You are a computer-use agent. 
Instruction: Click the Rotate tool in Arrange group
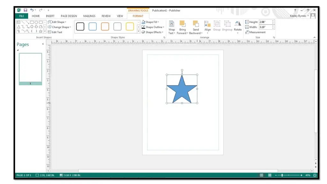pyautogui.click(x=238, y=27)
